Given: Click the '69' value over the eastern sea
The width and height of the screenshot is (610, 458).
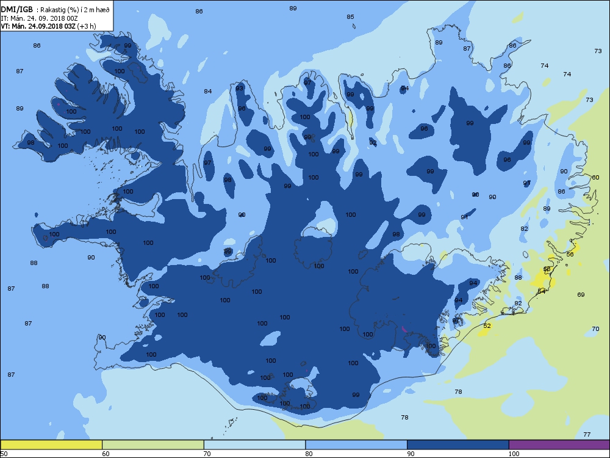Looking at the screenshot, I should (x=581, y=294).
